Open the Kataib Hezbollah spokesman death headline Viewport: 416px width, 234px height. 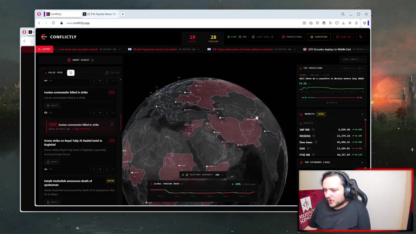(68, 183)
